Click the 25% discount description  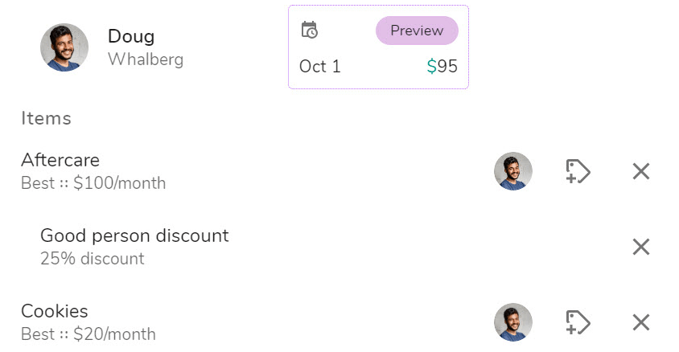pos(93,259)
